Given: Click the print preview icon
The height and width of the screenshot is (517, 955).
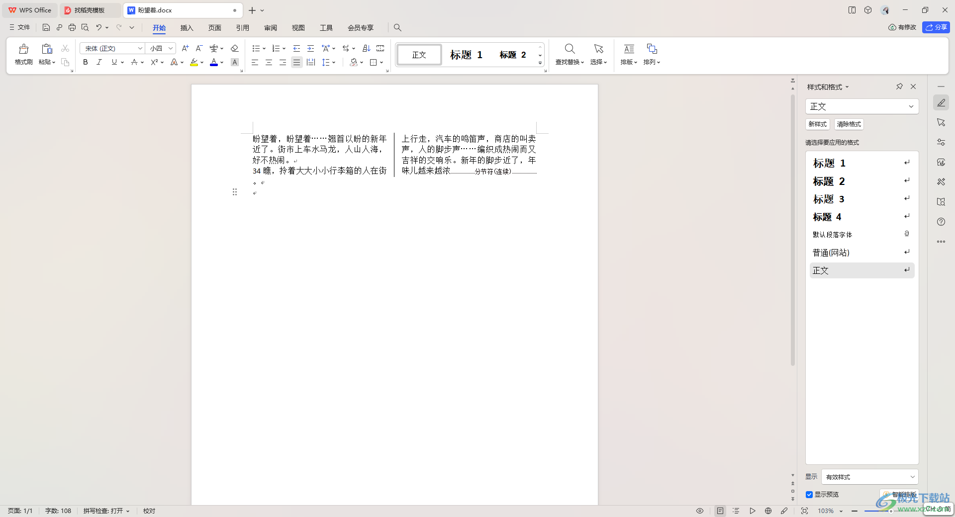Looking at the screenshot, I should [85, 27].
